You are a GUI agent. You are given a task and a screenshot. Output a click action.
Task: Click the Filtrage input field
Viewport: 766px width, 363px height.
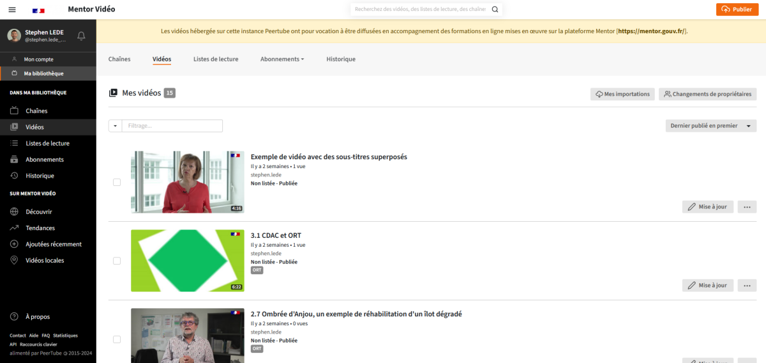[x=172, y=126]
